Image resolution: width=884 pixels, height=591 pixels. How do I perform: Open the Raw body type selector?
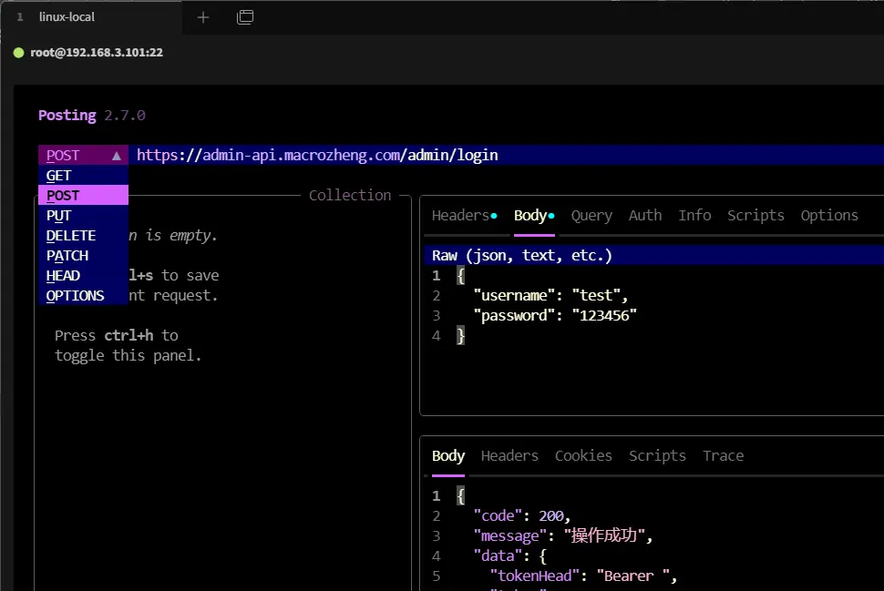click(x=522, y=256)
